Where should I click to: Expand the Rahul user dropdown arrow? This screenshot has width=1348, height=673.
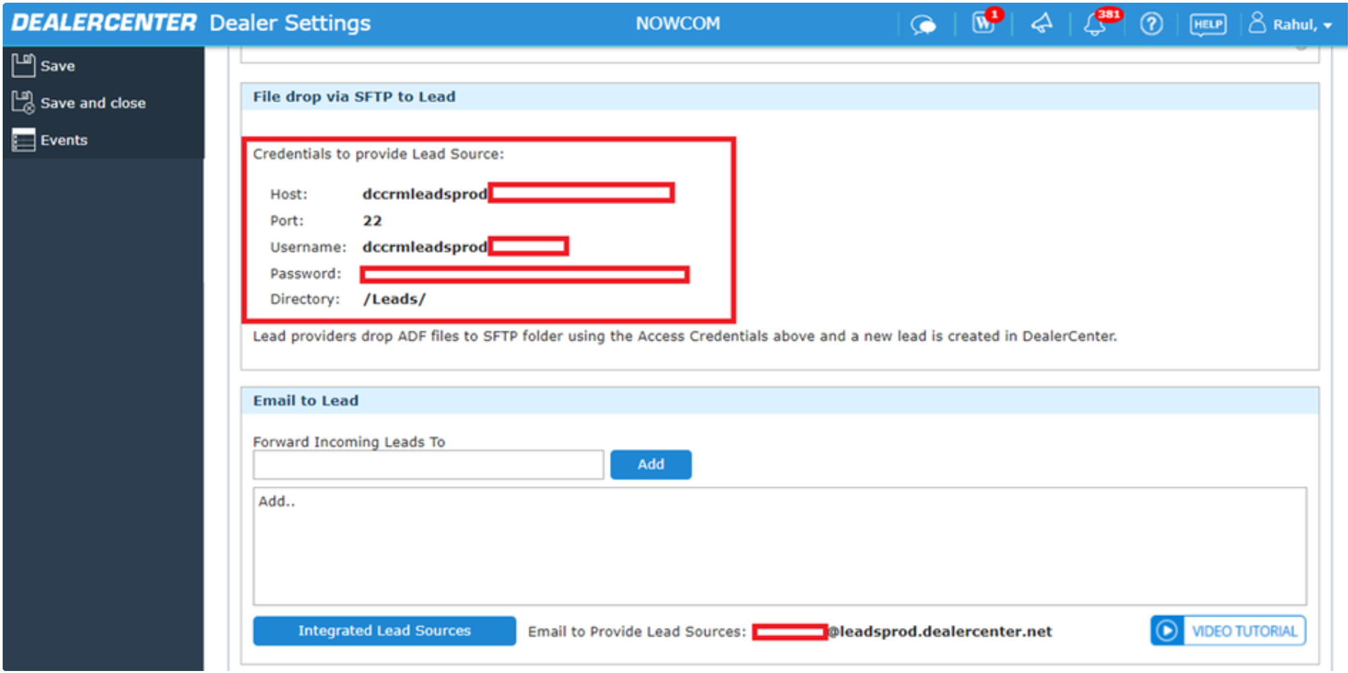click(1327, 26)
